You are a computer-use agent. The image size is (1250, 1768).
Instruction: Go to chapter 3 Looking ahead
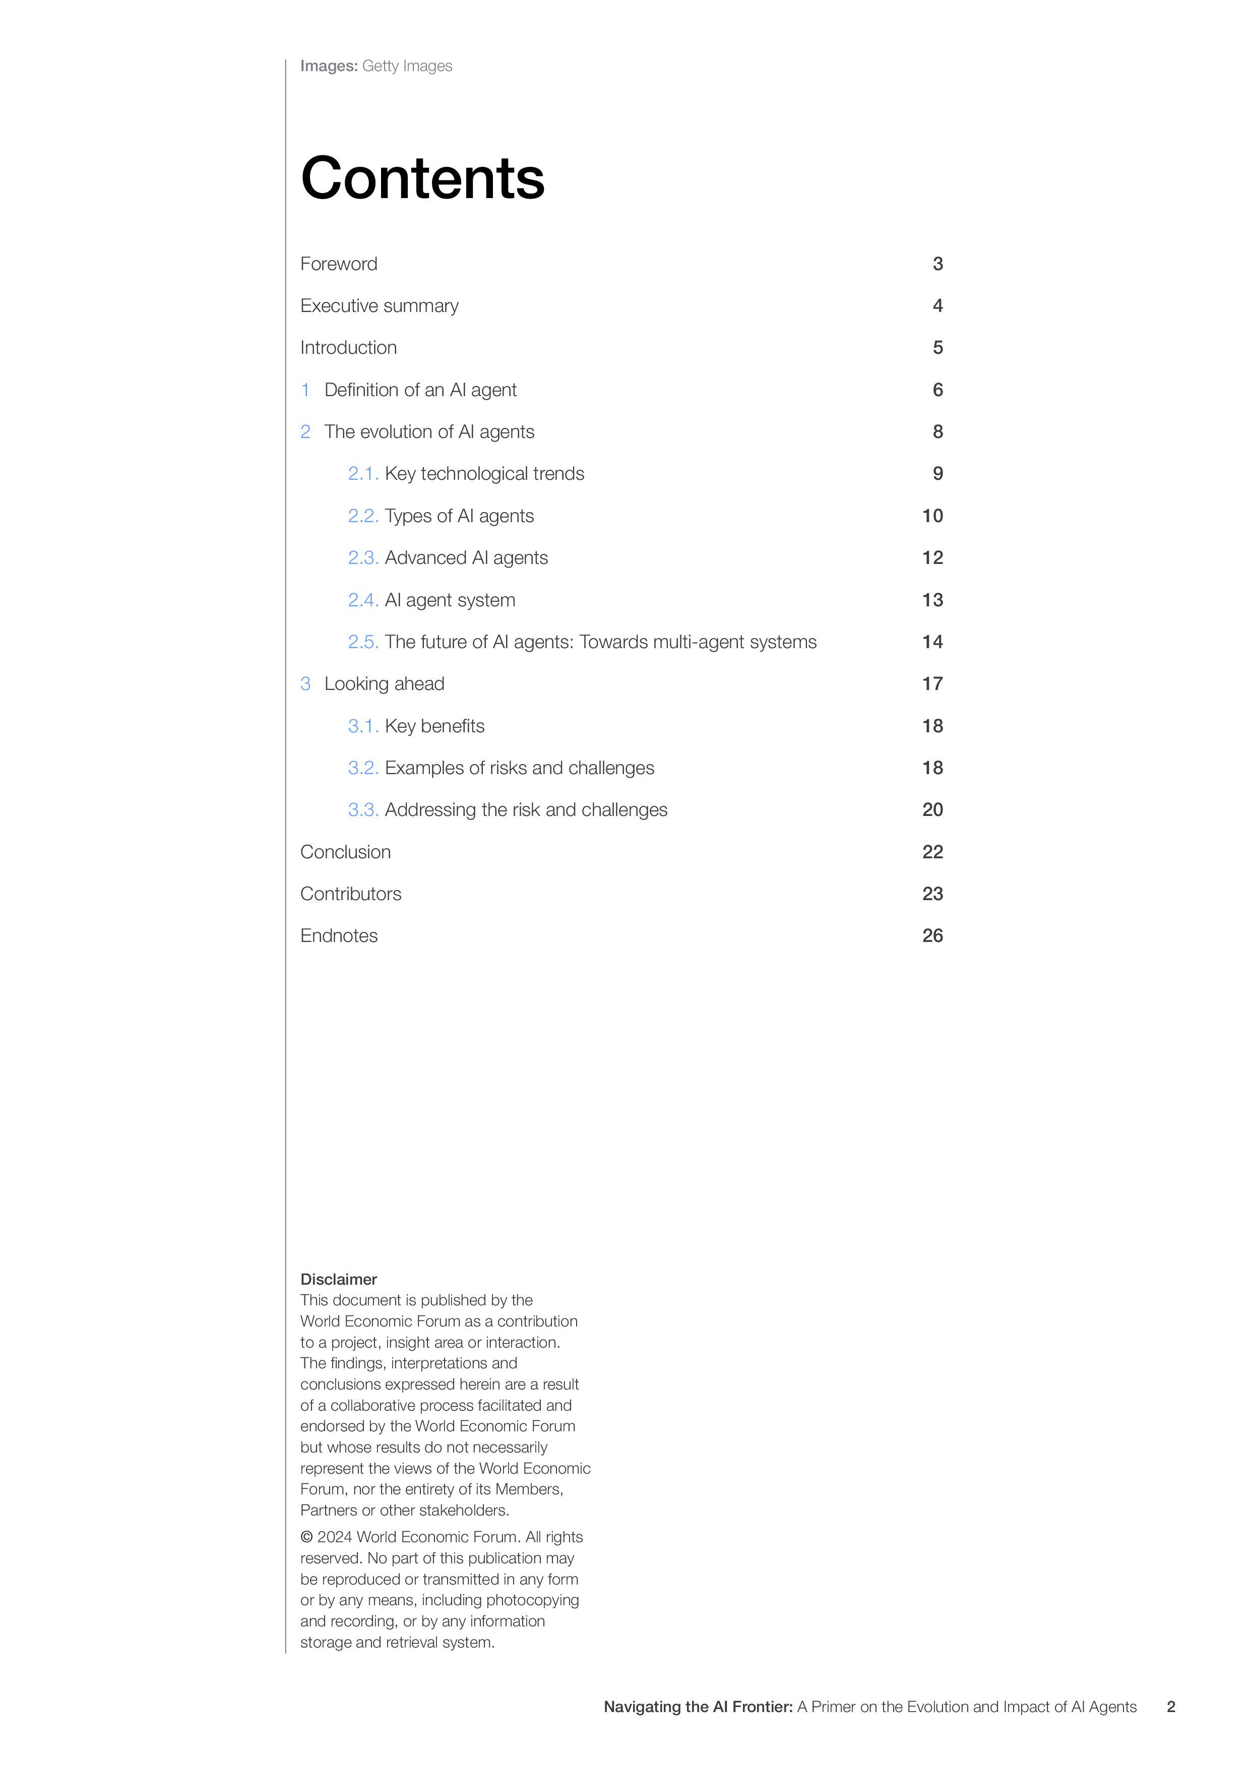tap(621, 684)
